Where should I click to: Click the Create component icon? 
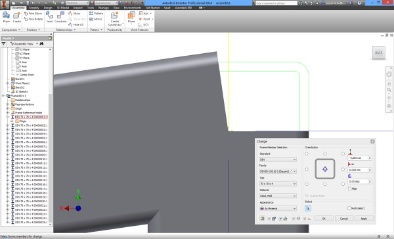point(16,16)
